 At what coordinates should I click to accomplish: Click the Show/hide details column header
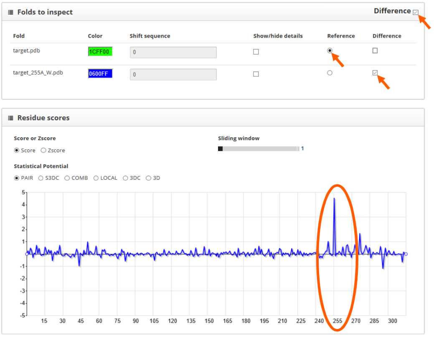278,36
